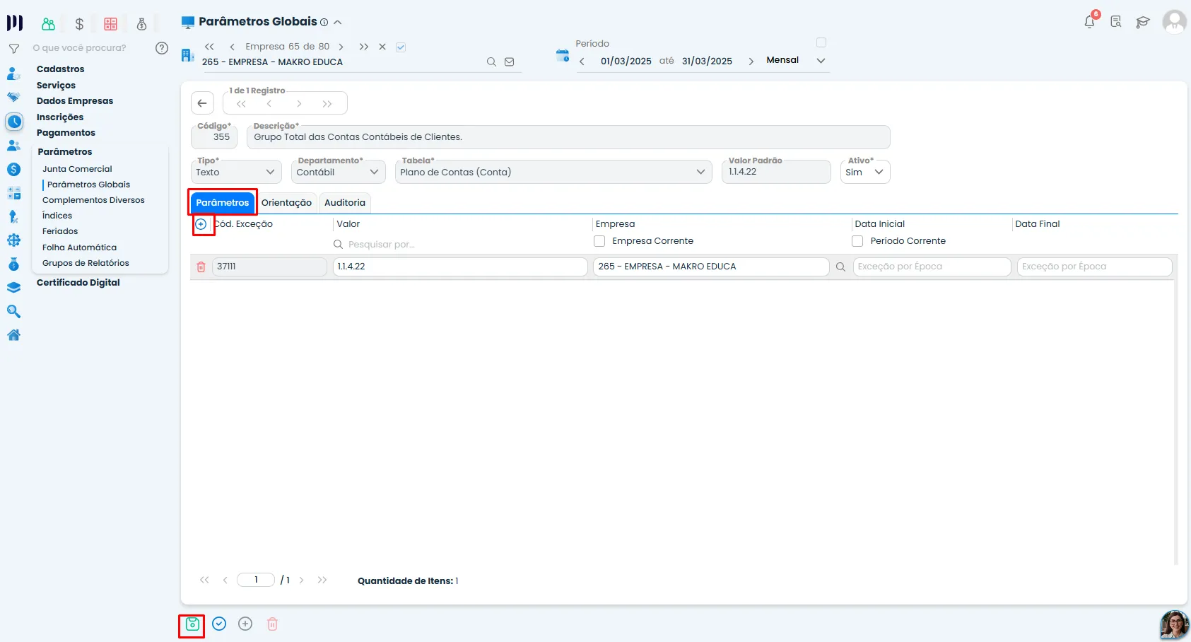This screenshot has width=1191, height=642.
Task: Click the filter funnel icon
Action: (x=13, y=49)
